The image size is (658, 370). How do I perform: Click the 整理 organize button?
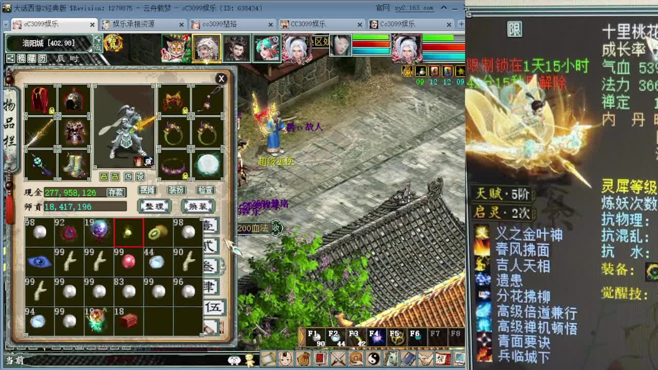tap(154, 206)
